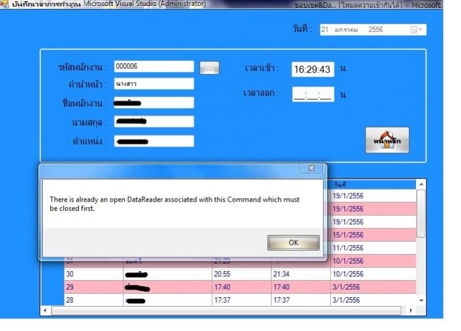
Task: Click the grid scrollbar up arrow
Action: click(421, 184)
